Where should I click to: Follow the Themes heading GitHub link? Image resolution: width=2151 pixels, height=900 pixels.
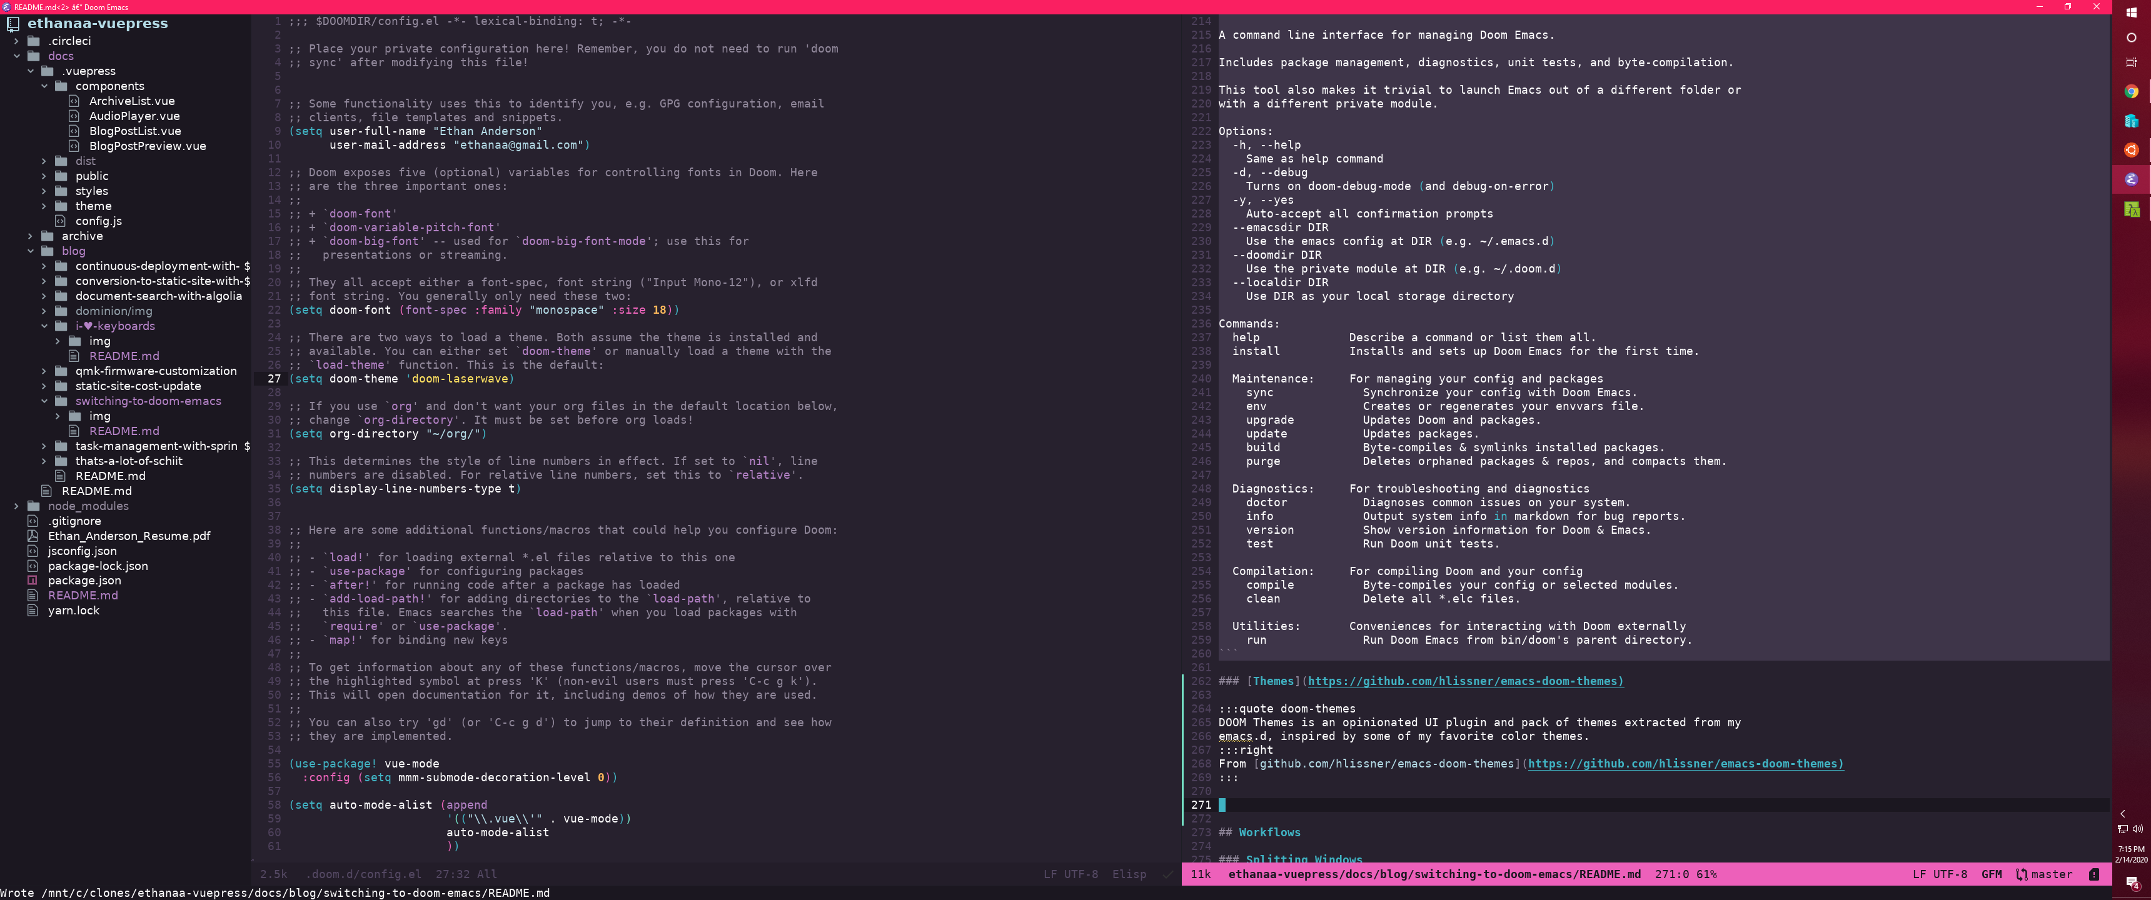(1466, 681)
